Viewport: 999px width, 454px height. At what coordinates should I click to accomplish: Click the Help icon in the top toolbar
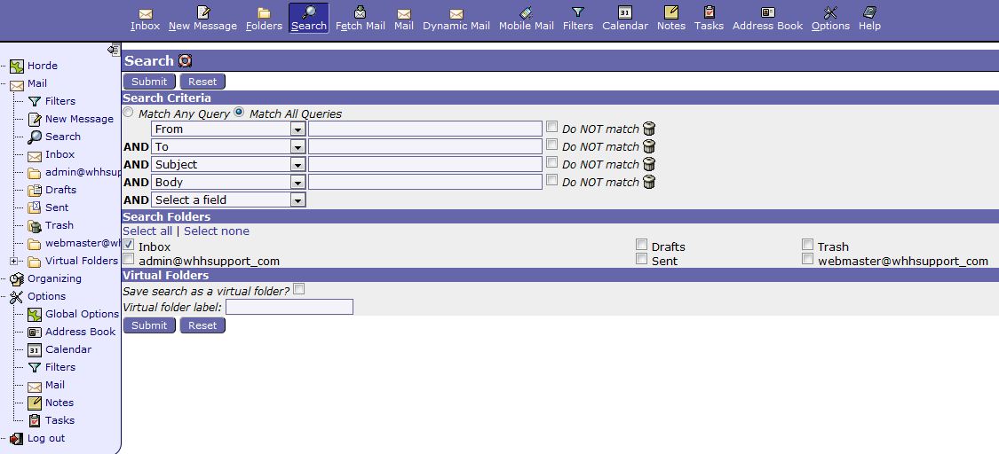869,12
